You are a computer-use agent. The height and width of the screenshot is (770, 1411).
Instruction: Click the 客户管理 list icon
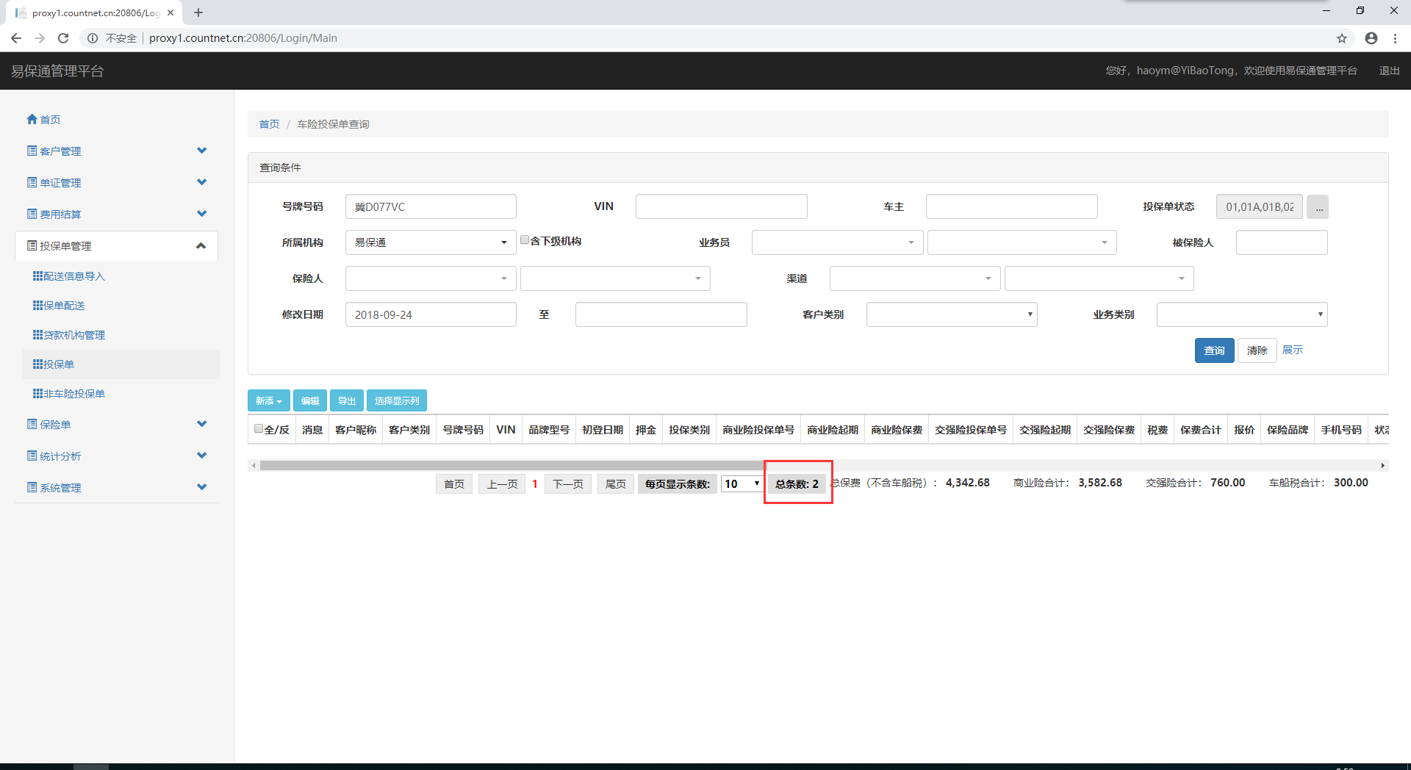(x=32, y=151)
